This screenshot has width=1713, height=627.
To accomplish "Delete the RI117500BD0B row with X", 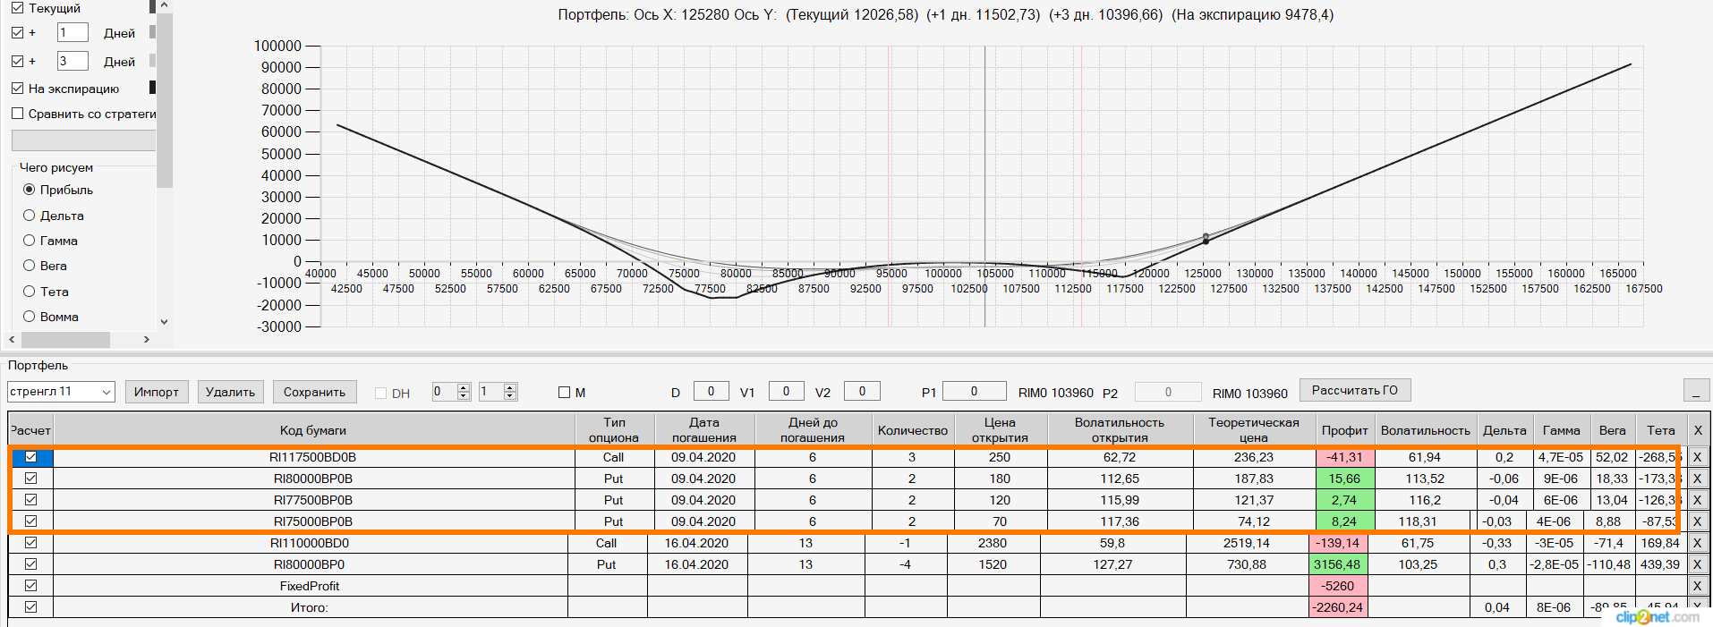I will pyautogui.click(x=1696, y=457).
